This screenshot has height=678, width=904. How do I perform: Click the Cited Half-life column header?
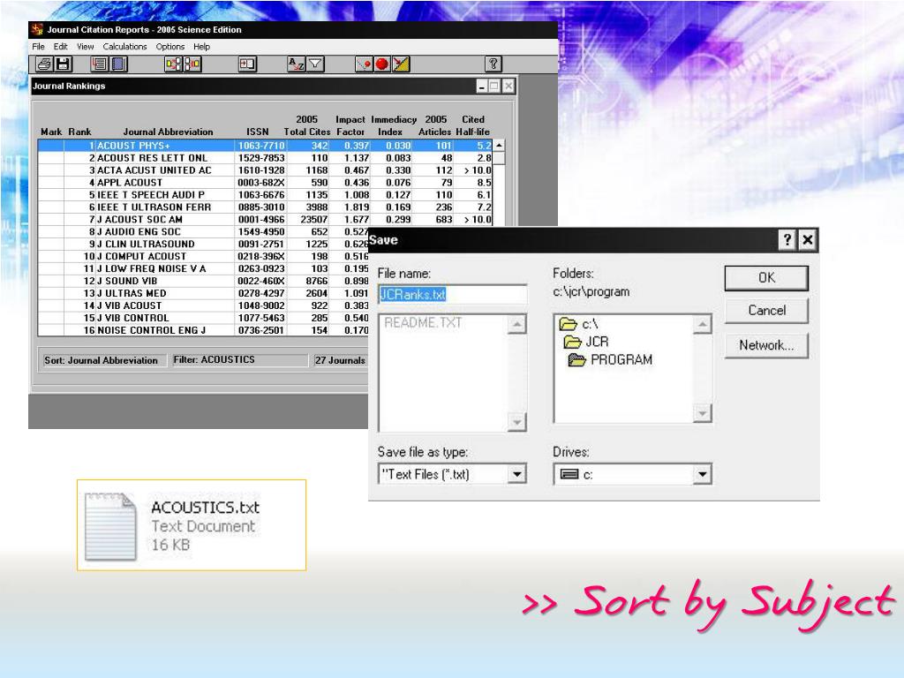(473, 125)
